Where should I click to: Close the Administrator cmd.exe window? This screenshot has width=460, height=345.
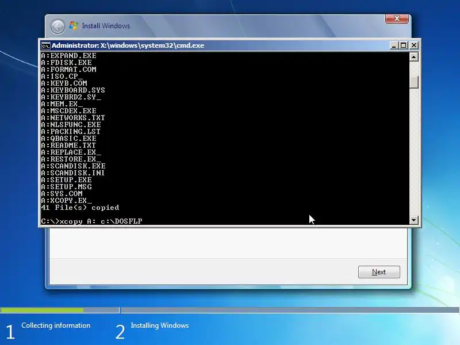click(413, 45)
